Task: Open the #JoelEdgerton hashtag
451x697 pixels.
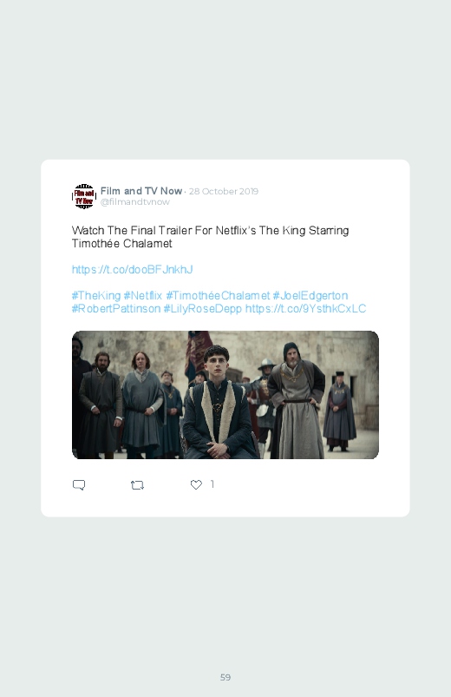Action: point(310,296)
